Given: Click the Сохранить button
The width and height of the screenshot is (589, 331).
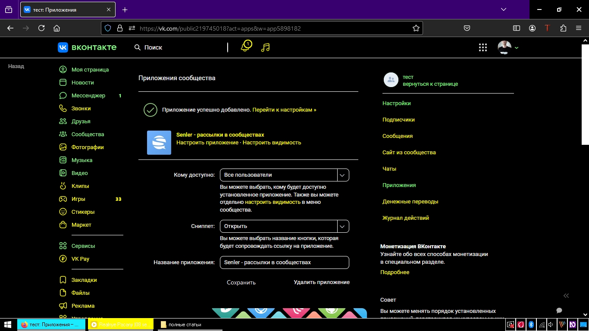Looking at the screenshot, I should 241,283.
